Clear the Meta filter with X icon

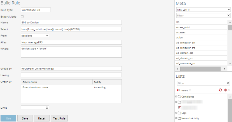(x=228, y=16)
